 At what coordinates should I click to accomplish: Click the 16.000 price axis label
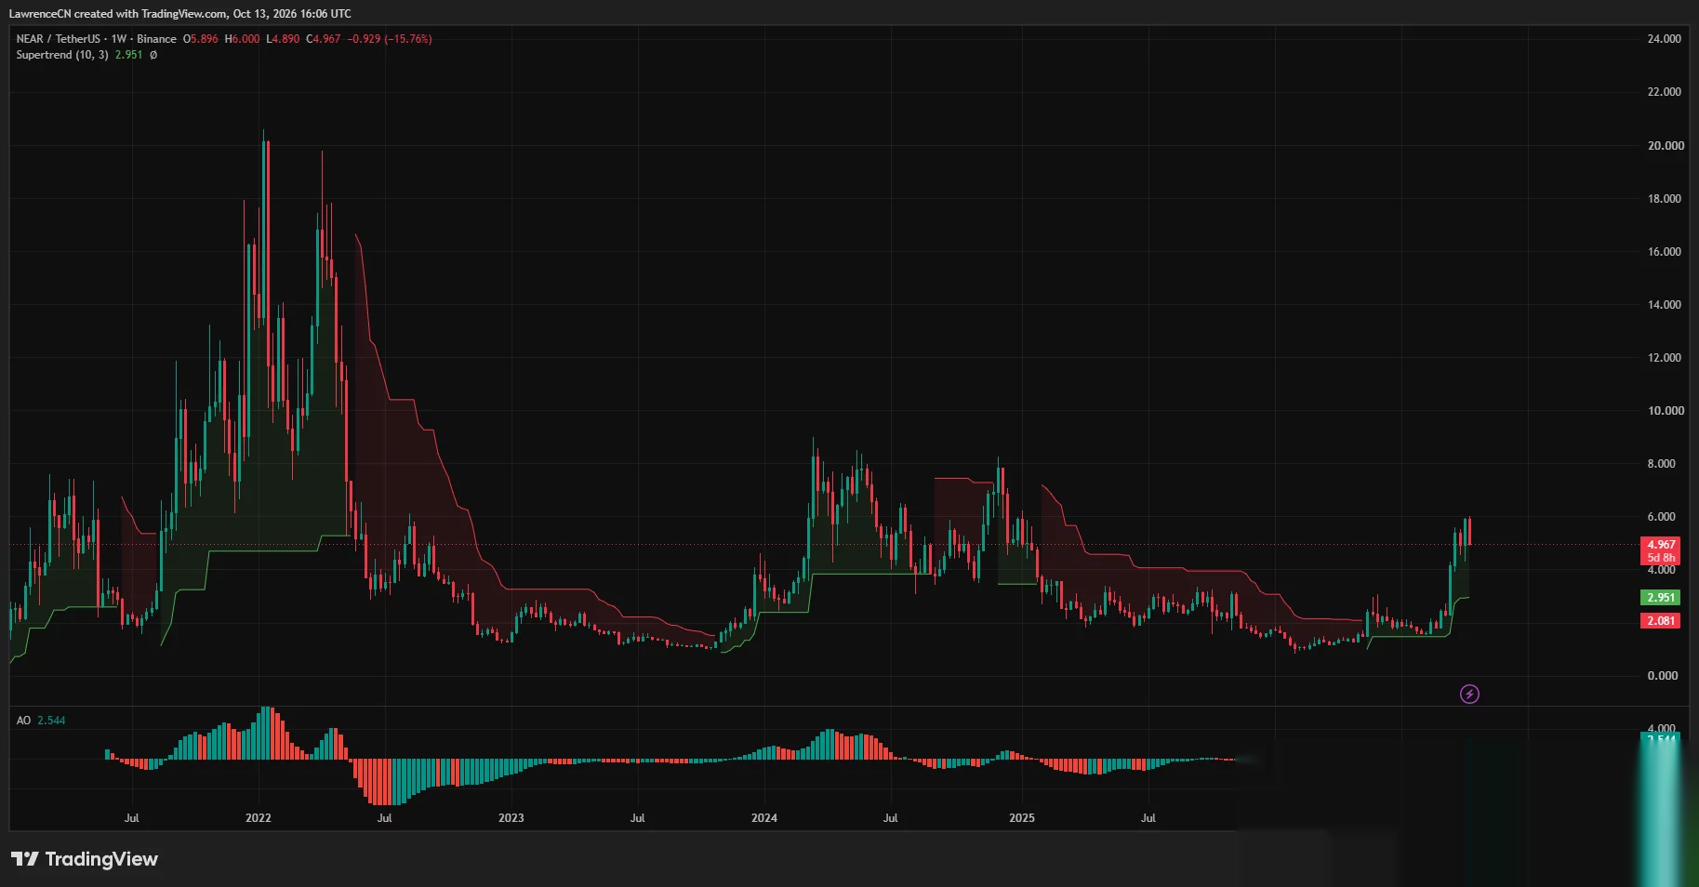1664,252
